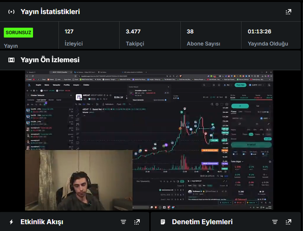303x231 pixels.
Task: Close the Gözden Takipçisi side panel
Action: tap(71, 95)
